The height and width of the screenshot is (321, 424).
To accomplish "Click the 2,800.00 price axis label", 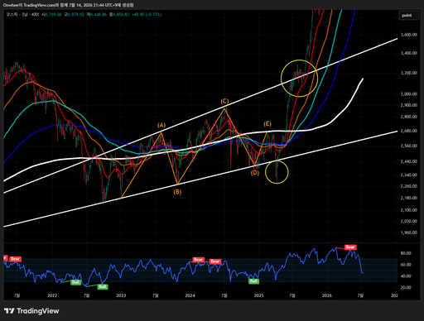I will [x=409, y=117].
